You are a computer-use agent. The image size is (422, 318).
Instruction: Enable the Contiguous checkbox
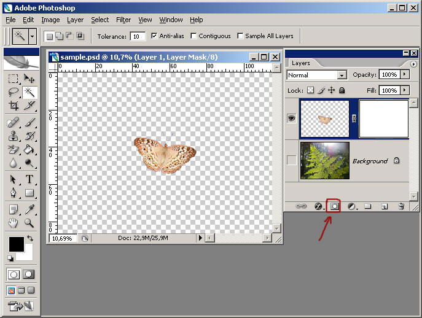coord(194,36)
